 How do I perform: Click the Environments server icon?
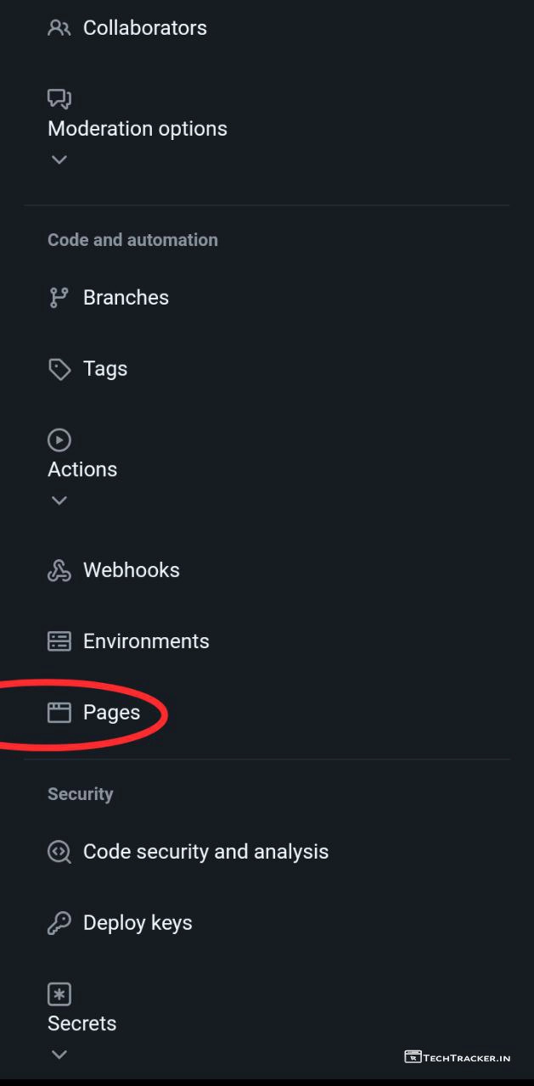pyautogui.click(x=59, y=641)
